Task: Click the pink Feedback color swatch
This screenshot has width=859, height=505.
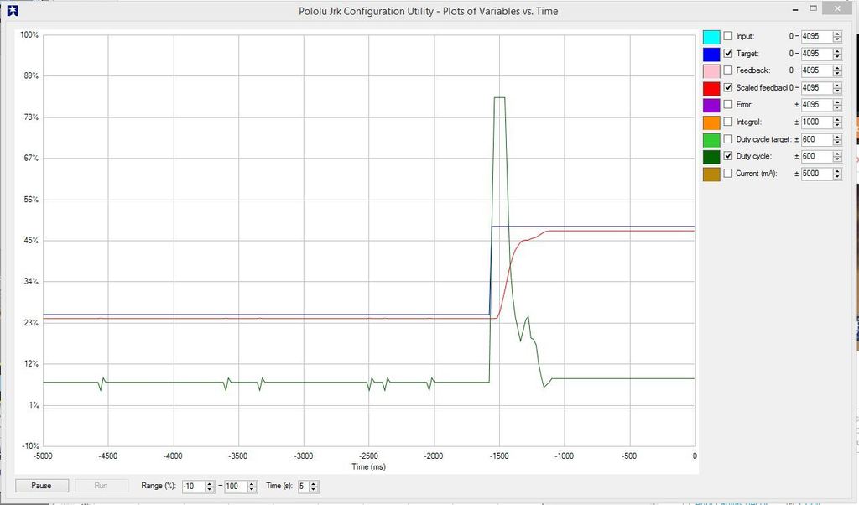Action: (711, 70)
